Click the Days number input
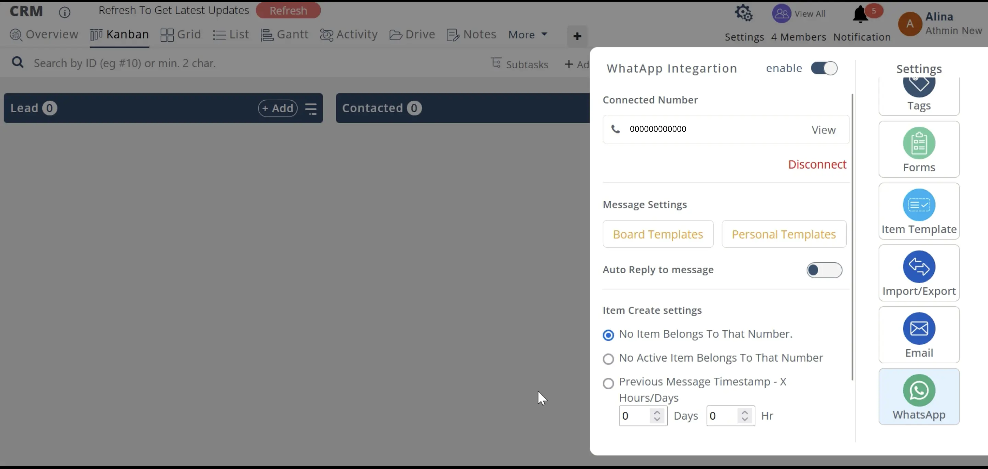 pos(643,416)
